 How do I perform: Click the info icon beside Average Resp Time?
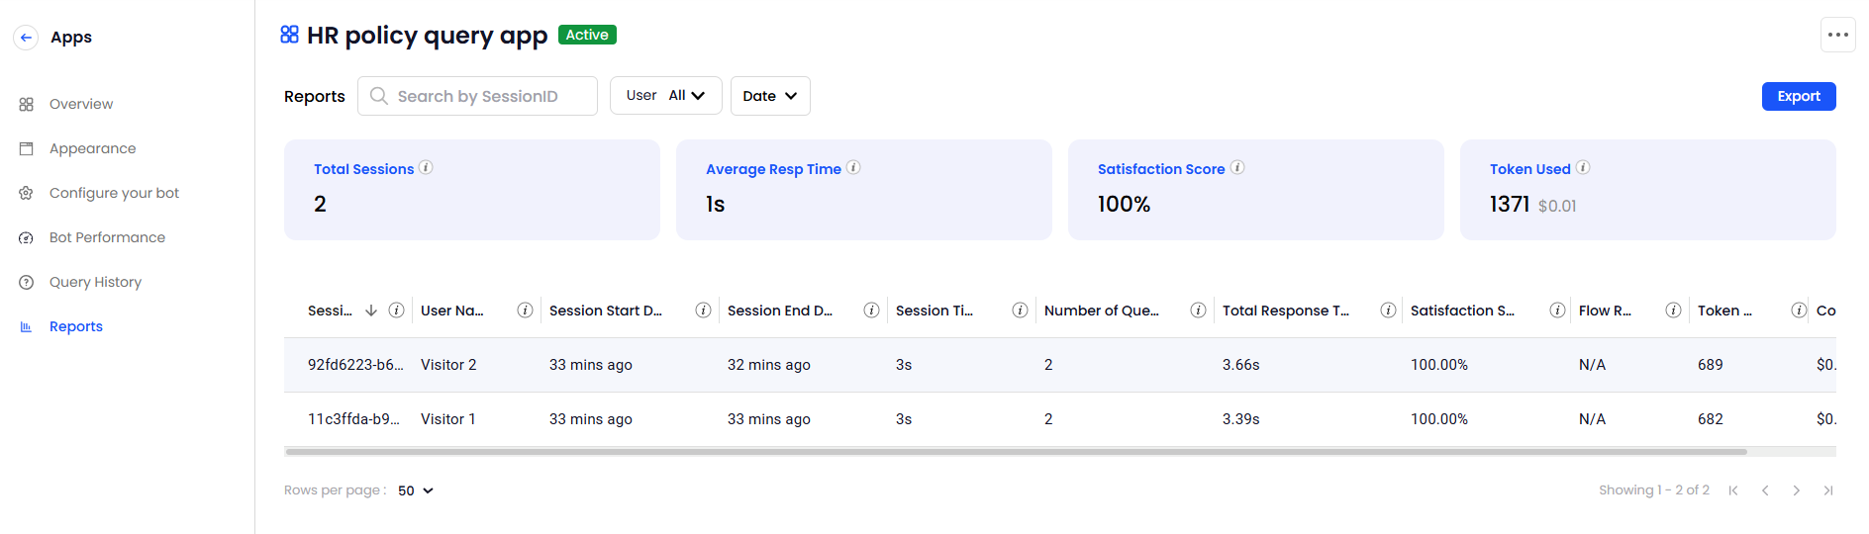853,168
